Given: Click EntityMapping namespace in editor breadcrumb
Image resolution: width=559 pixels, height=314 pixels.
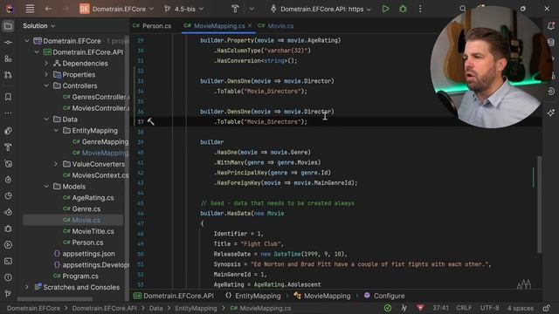Looking at the screenshot, I should pos(253,296).
